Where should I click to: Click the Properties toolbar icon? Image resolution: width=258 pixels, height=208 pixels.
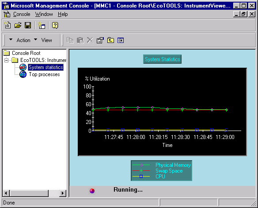(x=100, y=40)
